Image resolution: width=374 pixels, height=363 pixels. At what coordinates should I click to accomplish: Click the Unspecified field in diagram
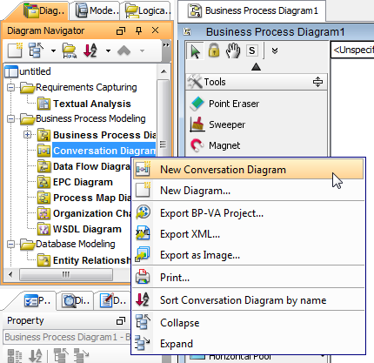pos(352,50)
